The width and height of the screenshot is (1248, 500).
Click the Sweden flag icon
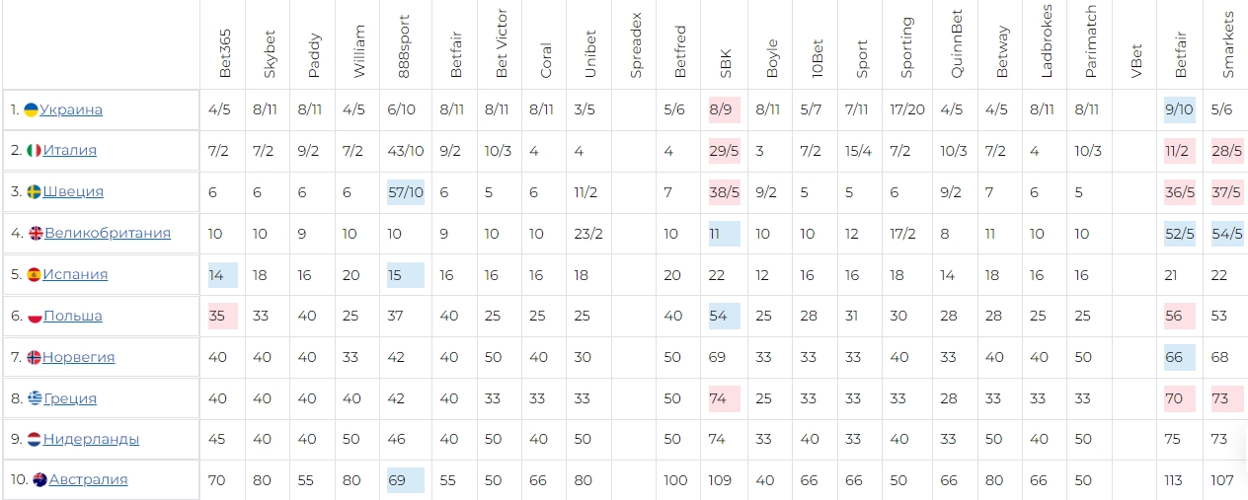35,192
